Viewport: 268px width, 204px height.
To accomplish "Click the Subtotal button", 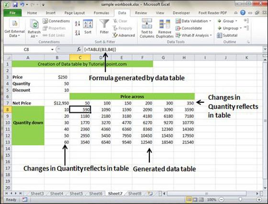I will pyautogui.click(x=227, y=35).
